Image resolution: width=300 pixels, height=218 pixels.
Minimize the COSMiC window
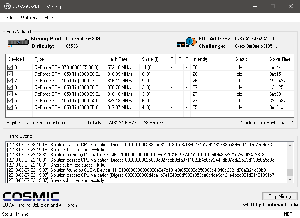(255, 6)
